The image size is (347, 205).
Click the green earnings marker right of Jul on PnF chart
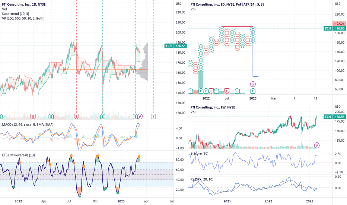(237, 91)
